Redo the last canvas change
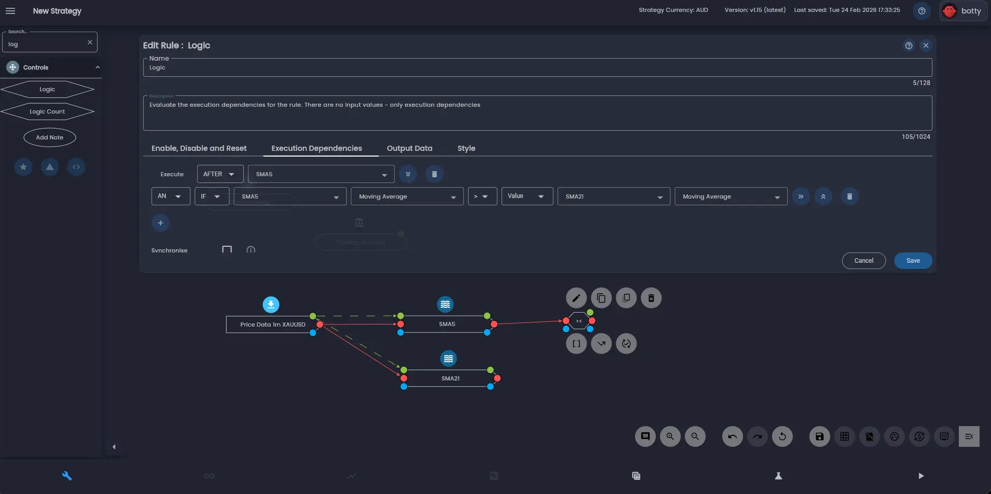The height and width of the screenshot is (494, 991). pos(757,436)
